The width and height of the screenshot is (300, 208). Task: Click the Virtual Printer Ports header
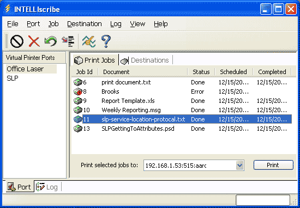click(x=34, y=58)
